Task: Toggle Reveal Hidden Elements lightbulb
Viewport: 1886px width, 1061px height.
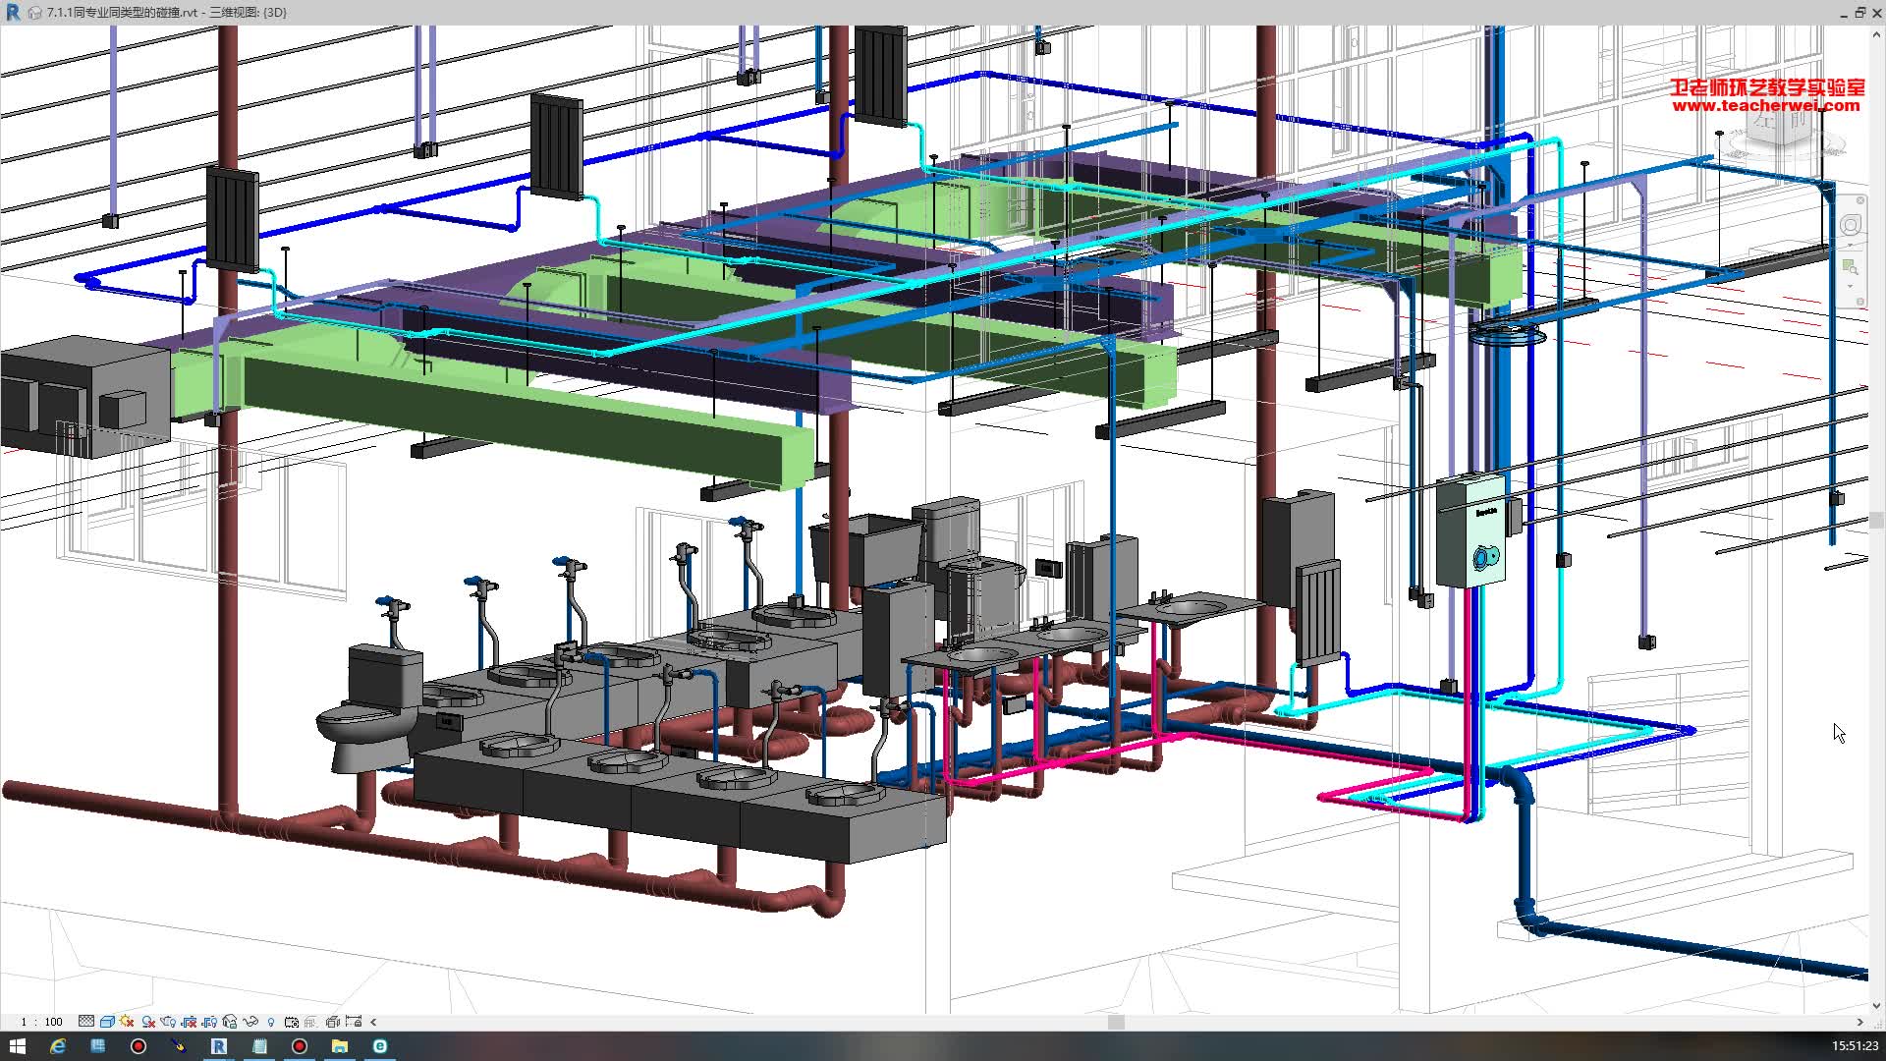Action: coord(271,1022)
